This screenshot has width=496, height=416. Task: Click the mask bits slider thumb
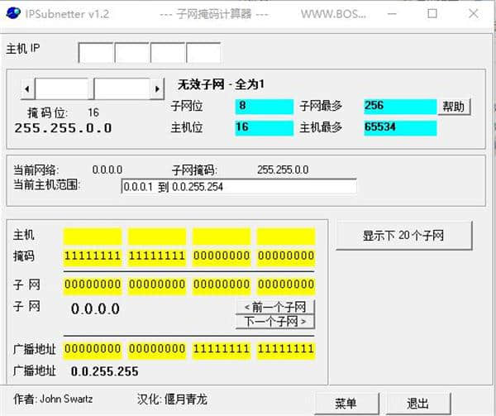pyautogui.click(x=91, y=88)
